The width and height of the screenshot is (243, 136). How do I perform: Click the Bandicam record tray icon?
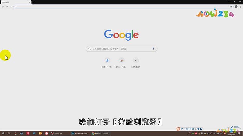(190, 134)
